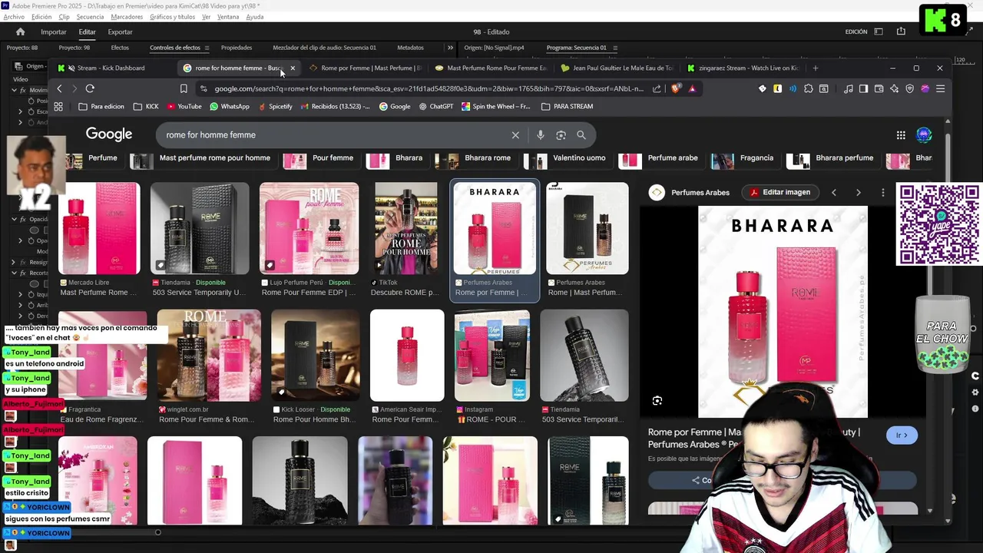Image resolution: width=983 pixels, height=553 pixels.
Task: Expand the Reasignar effect row
Action: click(x=14, y=262)
